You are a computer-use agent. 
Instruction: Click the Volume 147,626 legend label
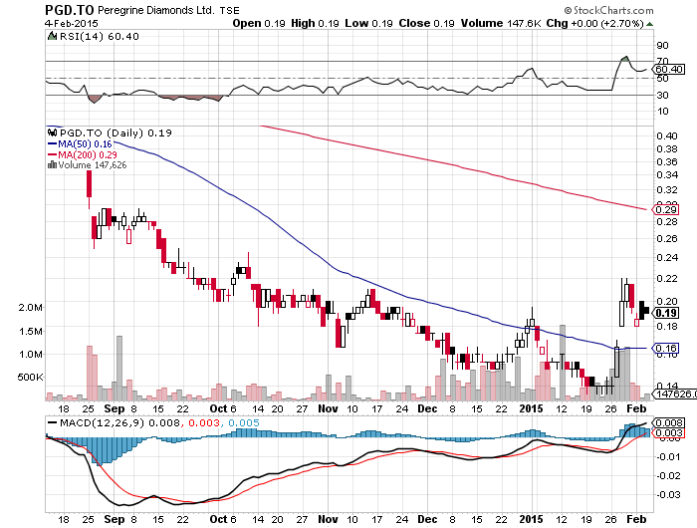[x=93, y=165]
